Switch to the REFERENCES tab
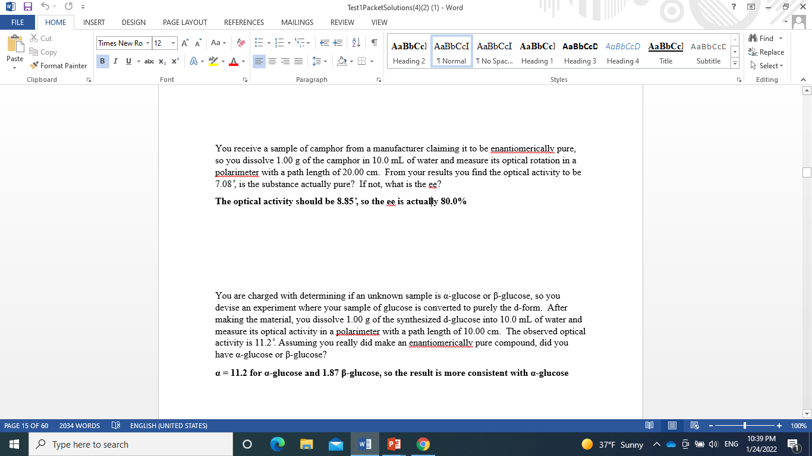The width and height of the screenshot is (812, 456). tap(244, 22)
